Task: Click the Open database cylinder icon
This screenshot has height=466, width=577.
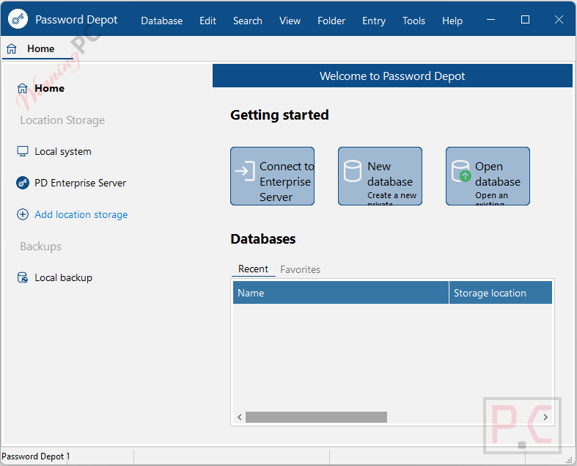Action: point(461,171)
